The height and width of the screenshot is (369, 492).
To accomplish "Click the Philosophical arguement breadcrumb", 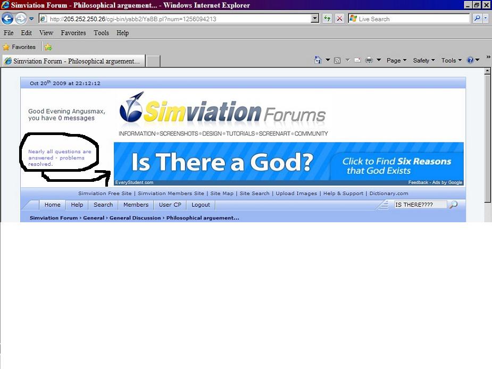I will 203,218.
